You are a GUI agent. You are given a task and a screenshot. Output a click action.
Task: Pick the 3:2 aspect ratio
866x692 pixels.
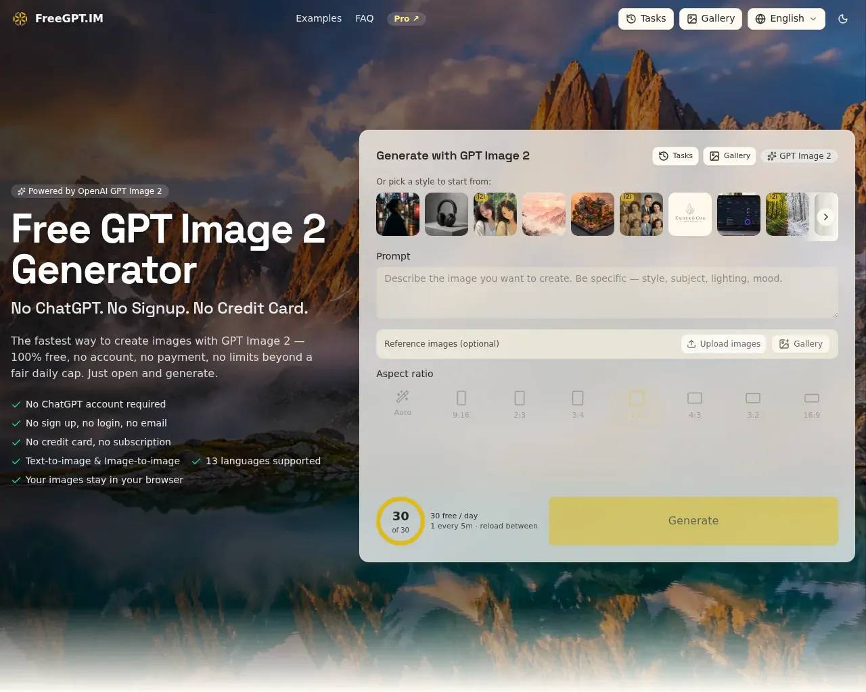pos(753,404)
